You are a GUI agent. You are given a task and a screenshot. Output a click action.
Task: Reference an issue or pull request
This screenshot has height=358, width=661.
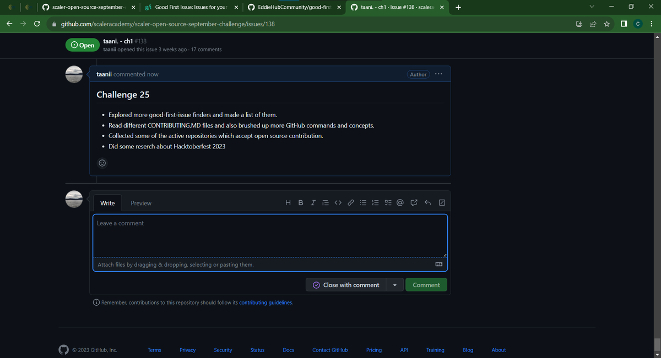pyautogui.click(x=414, y=203)
